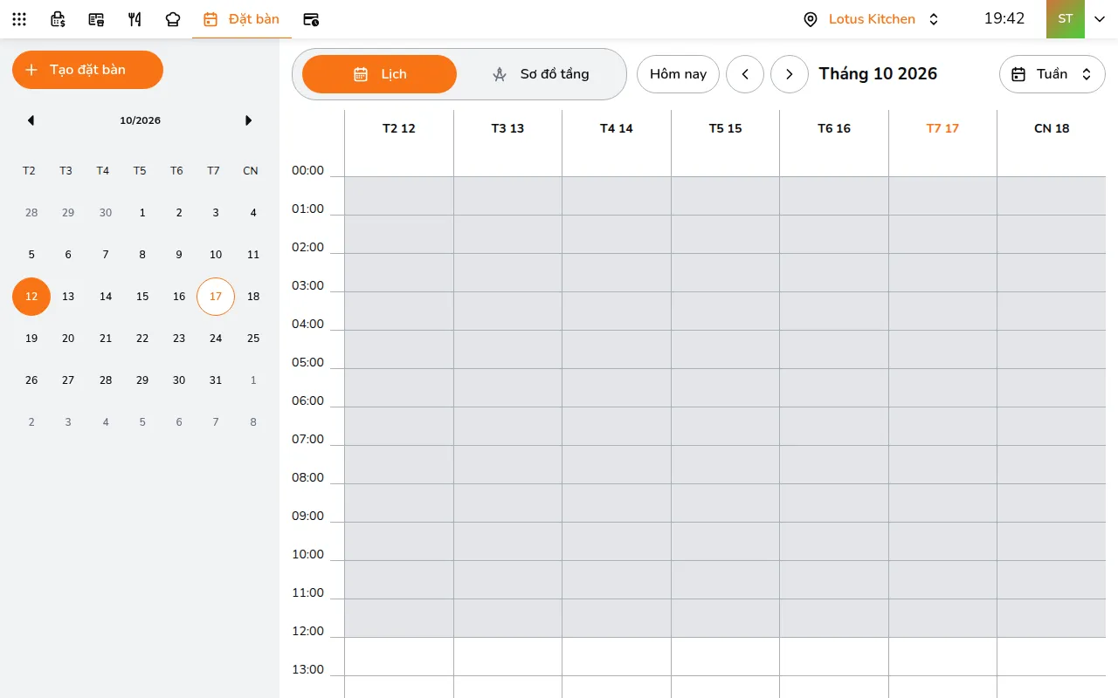This screenshot has height=698, width=1118.
Task: Open the orders list icon in top bar
Action: (96, 19)
